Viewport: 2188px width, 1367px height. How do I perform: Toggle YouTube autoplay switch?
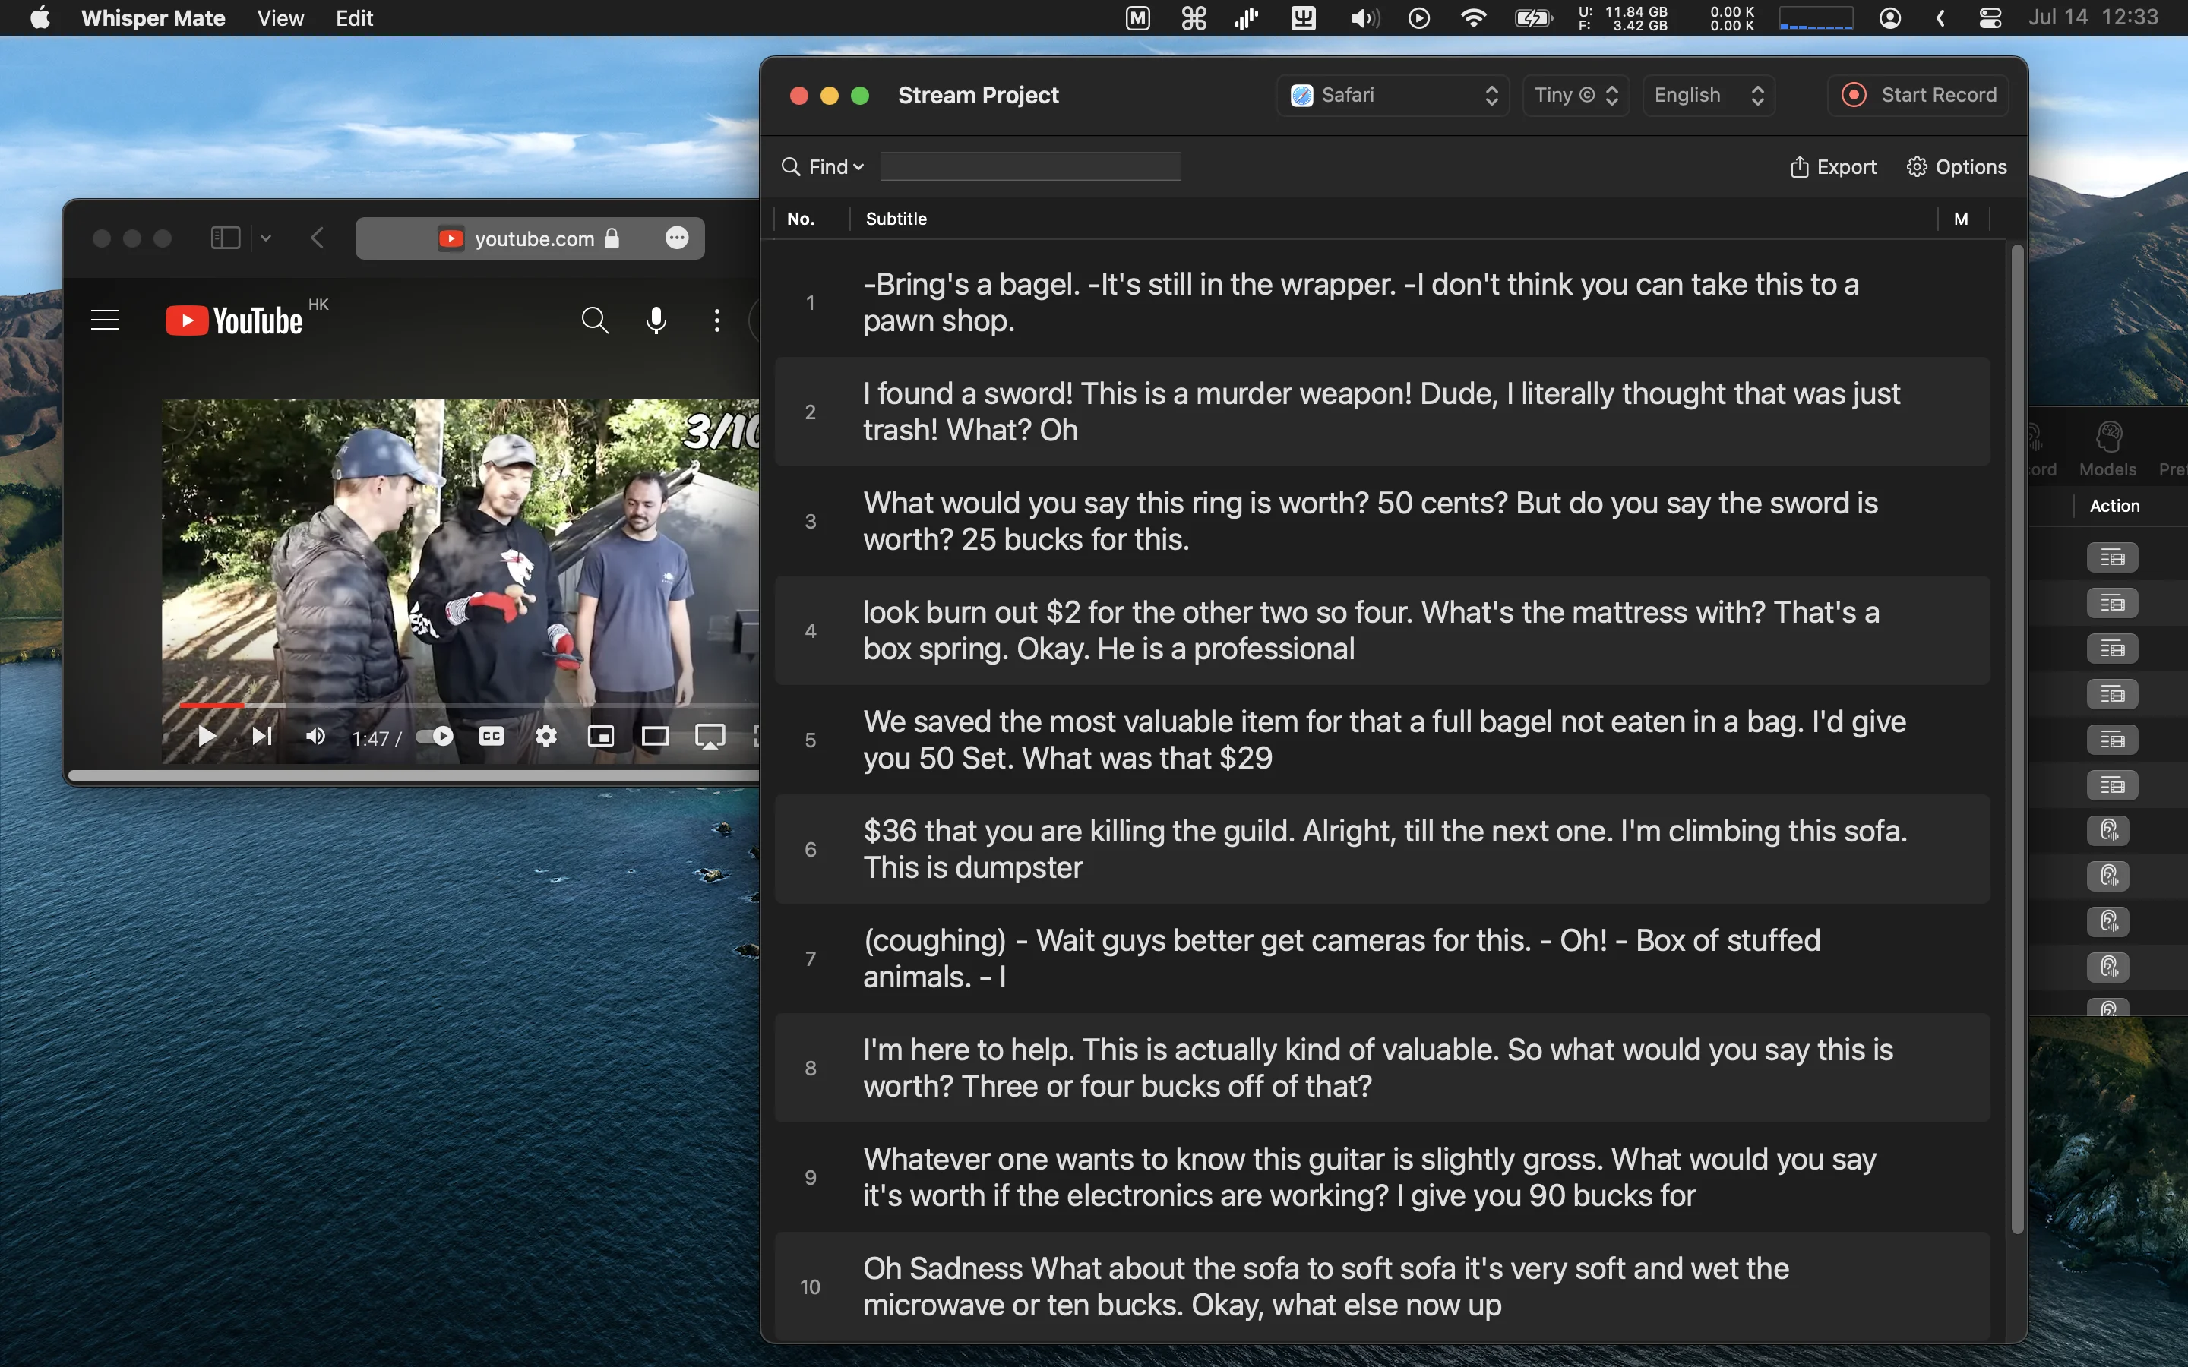(434, 736)
